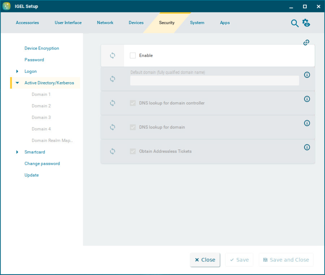Toggle Obtain Addressless Tickets checkbox
The height and width of the screenshot is (275, 325).
click(133, 151)
